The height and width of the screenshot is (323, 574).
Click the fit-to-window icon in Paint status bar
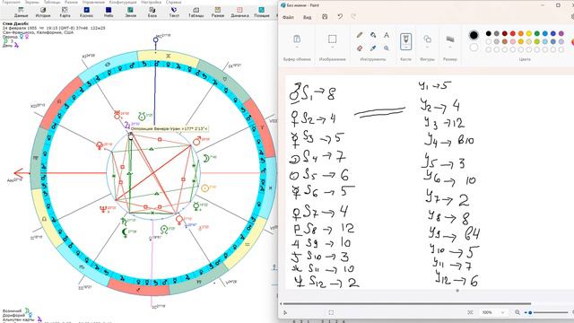470,312
